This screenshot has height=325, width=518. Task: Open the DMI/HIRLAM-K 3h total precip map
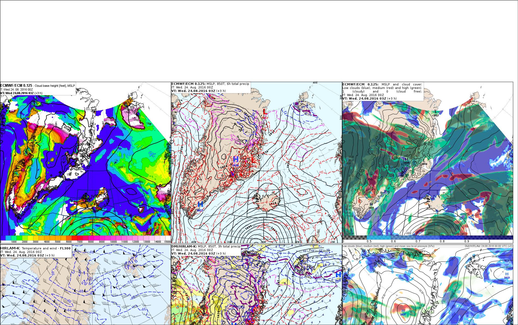(257, 285)
